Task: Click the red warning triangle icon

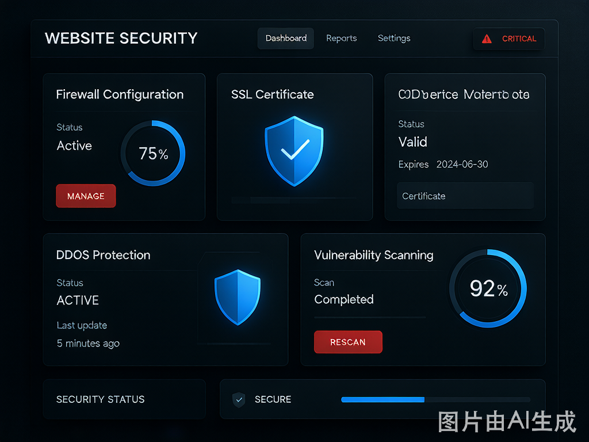Action: coord(487,39)
